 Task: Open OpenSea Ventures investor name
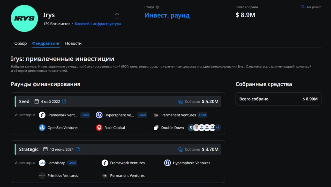point(63,128)
